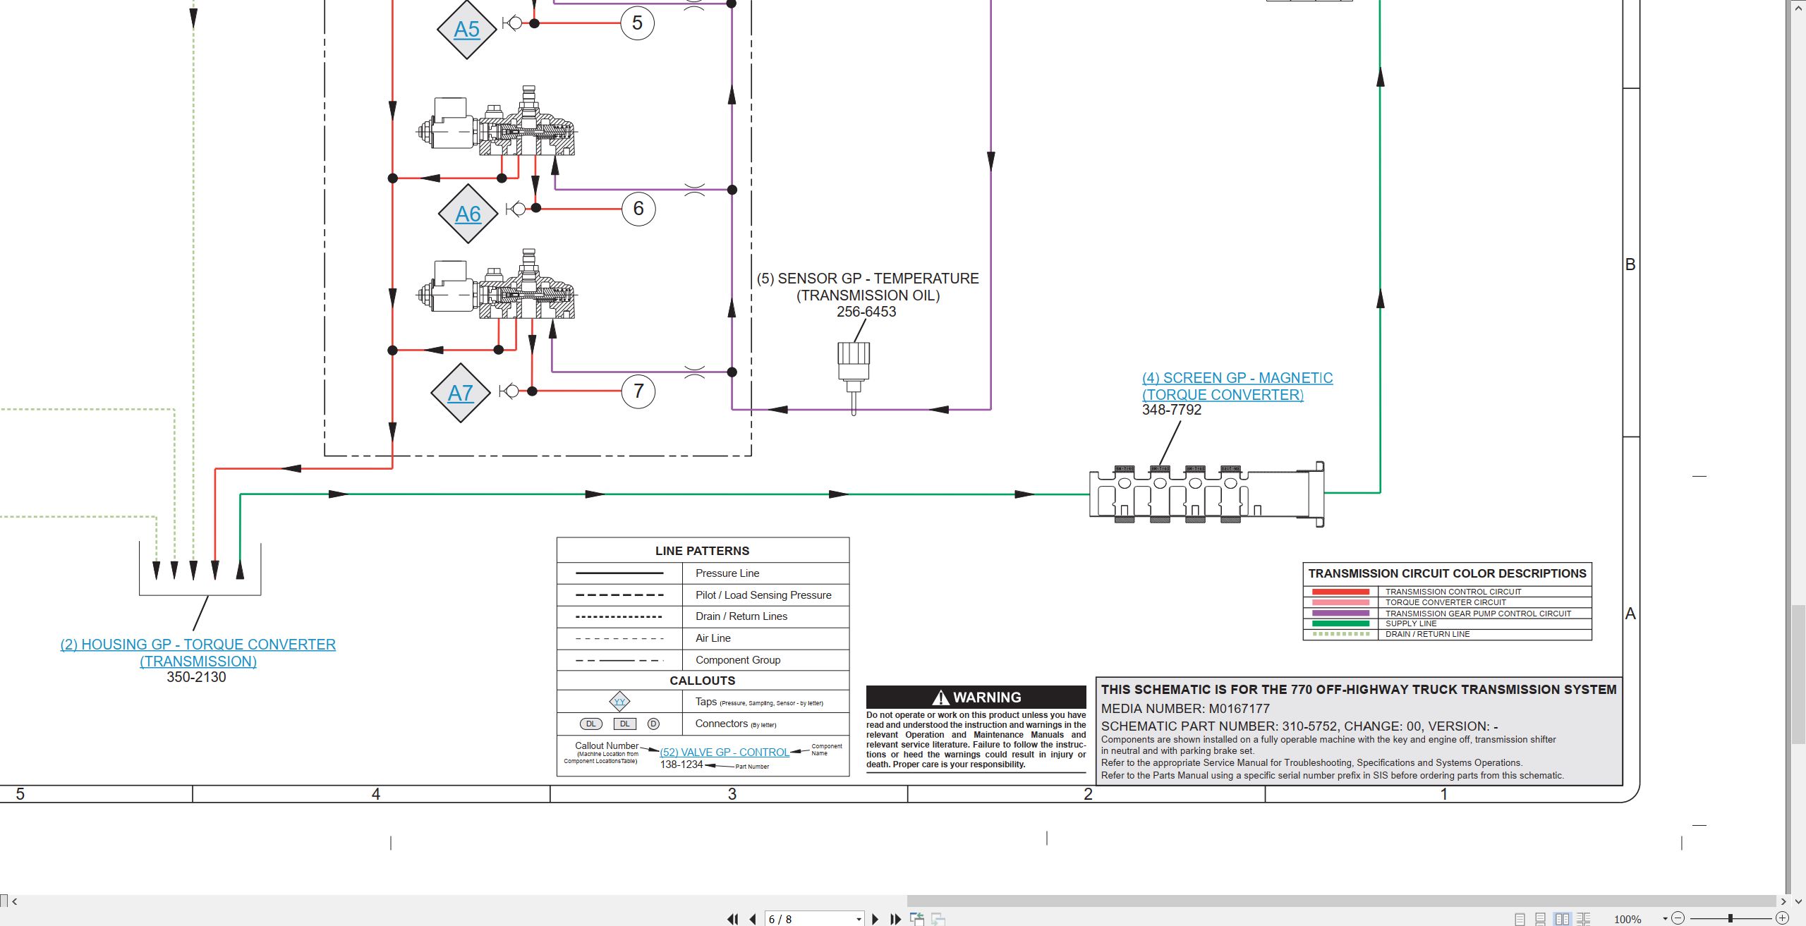The width and height of the screenshot is (1806, 926).
Task: Click the zoom out minus button
Action: coord(1678,918)
